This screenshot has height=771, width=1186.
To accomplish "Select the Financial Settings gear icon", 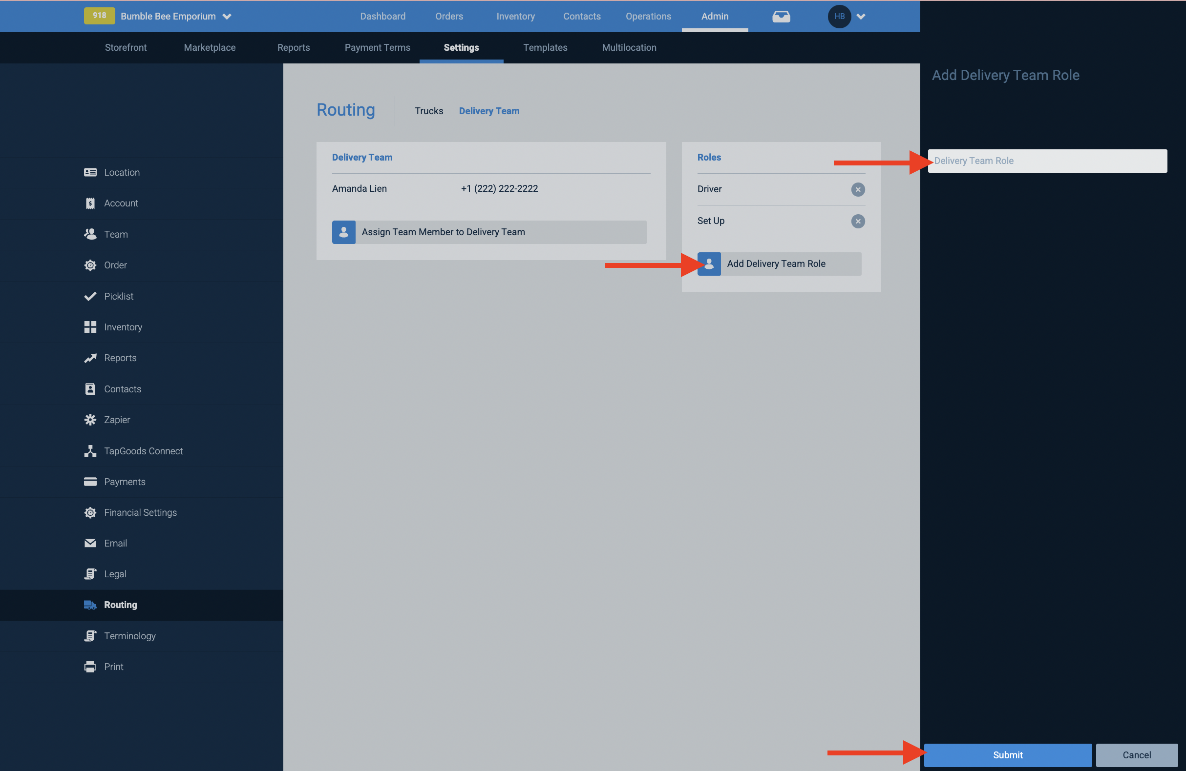I will [x=90, y=513].
